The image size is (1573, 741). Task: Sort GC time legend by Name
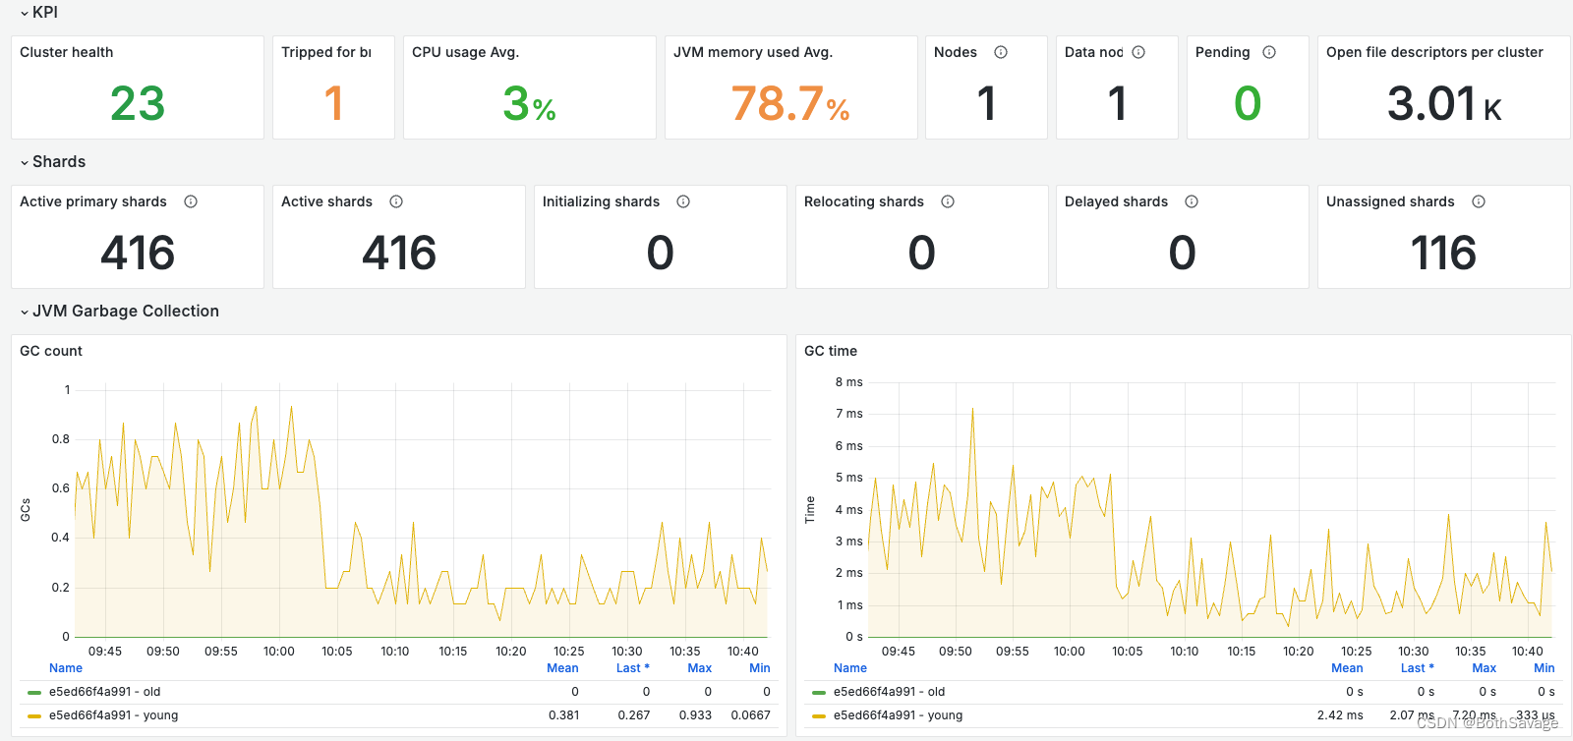pyautogui.click(x=850, y=668)
